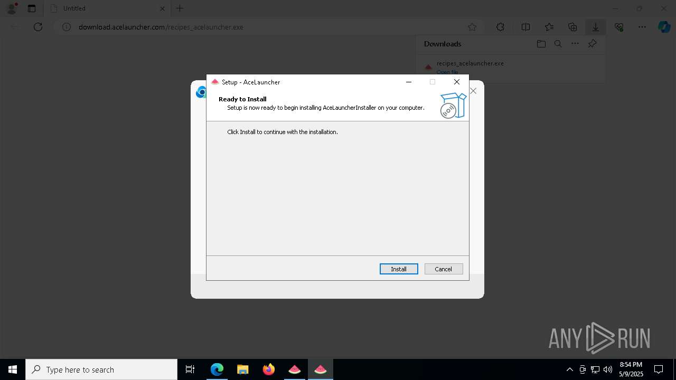Click recipes_acelauncher.exe in the Downloads list
Image resolution: width=676 pixels, height=380 pixels.
(470, 63)
